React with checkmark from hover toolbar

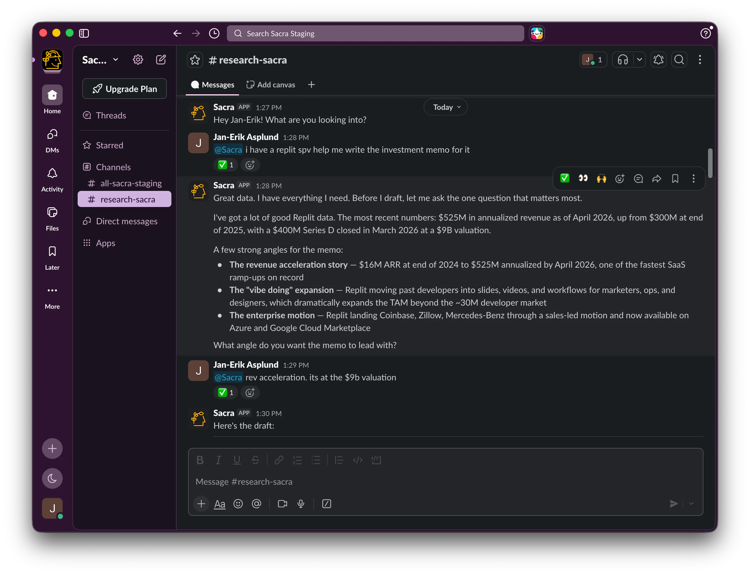coord(565,178)
